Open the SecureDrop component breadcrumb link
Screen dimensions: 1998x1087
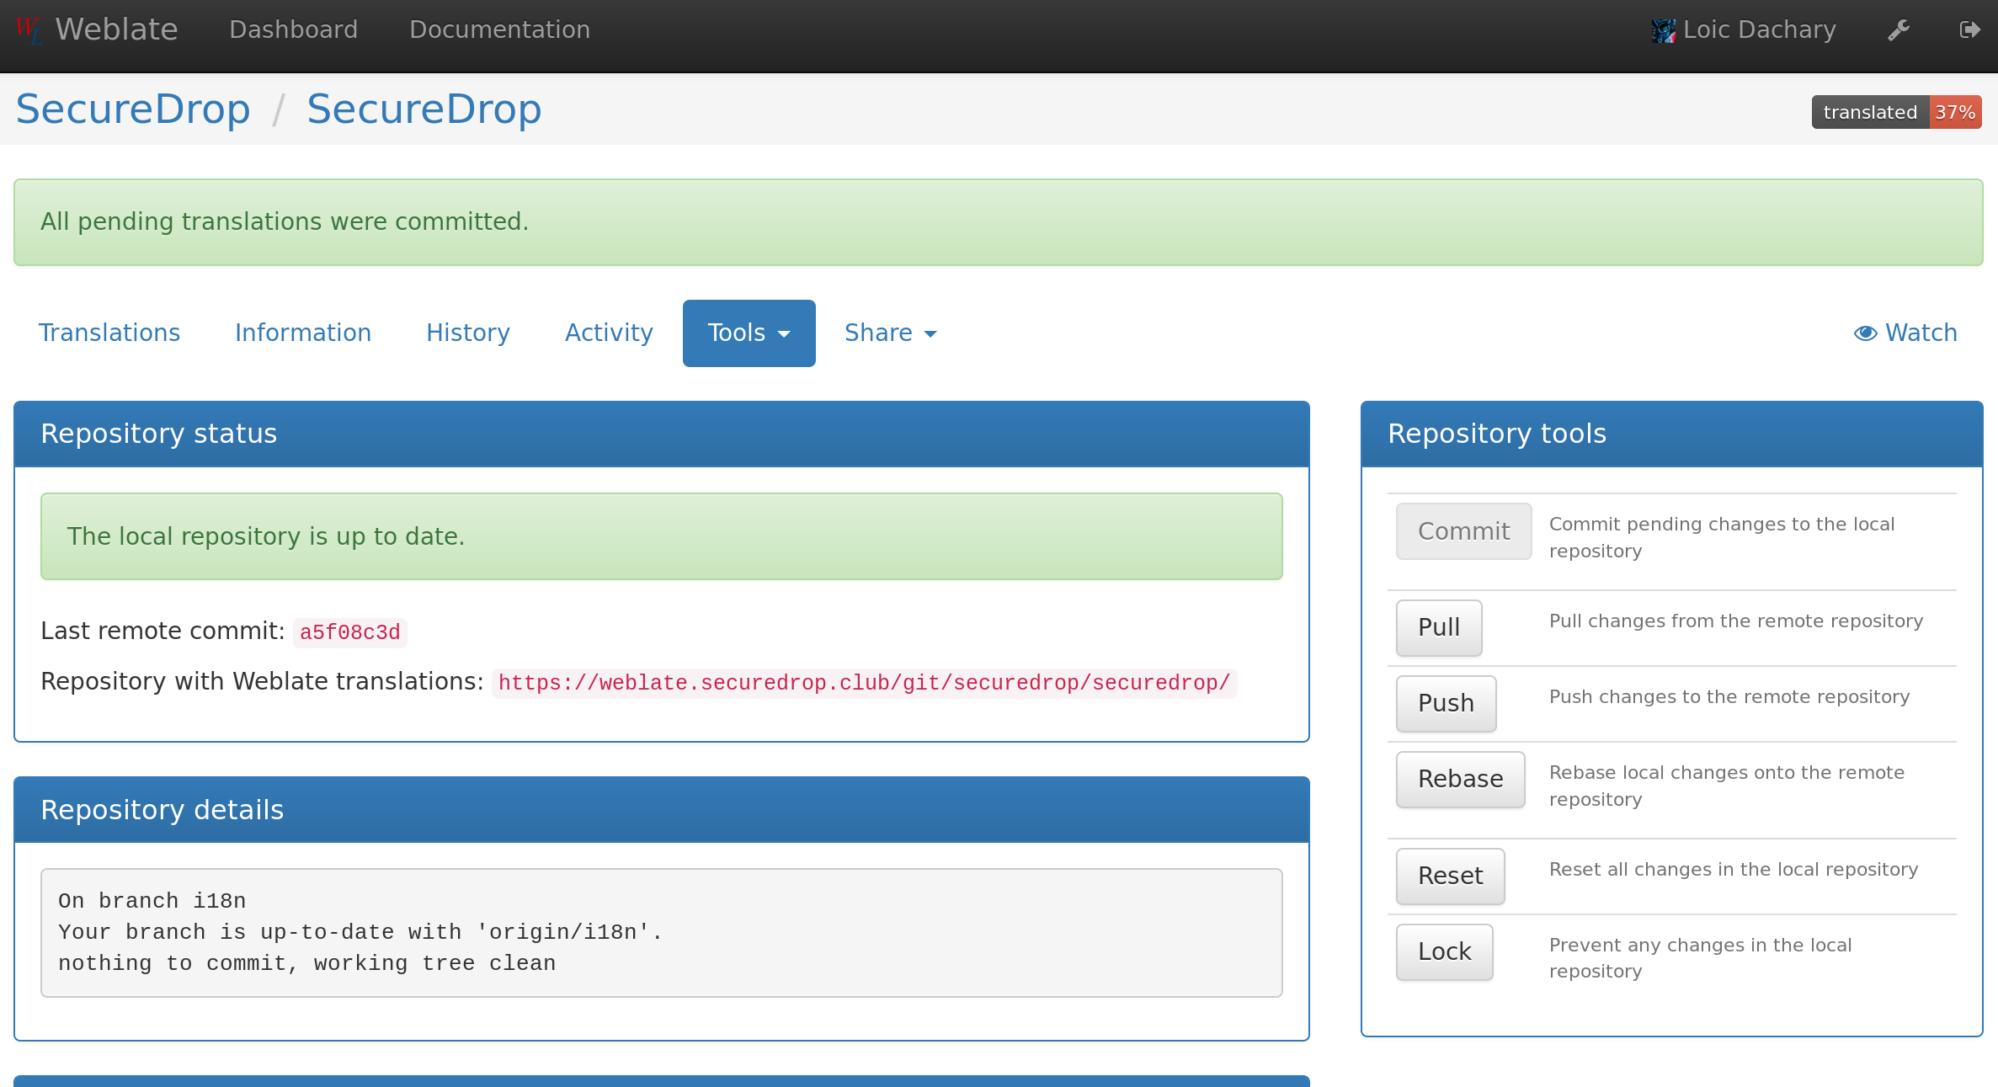coord(424,109)
